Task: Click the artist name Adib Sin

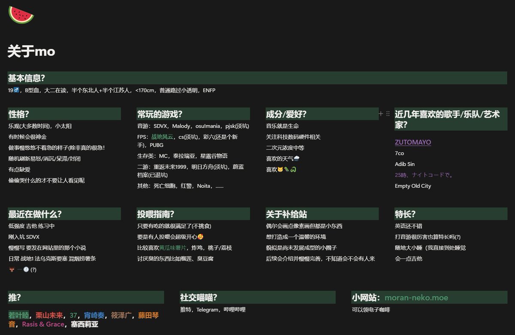Action: (x=405, y=164)
